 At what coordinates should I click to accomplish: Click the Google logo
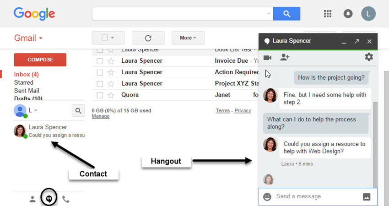[x=34, y=14]
